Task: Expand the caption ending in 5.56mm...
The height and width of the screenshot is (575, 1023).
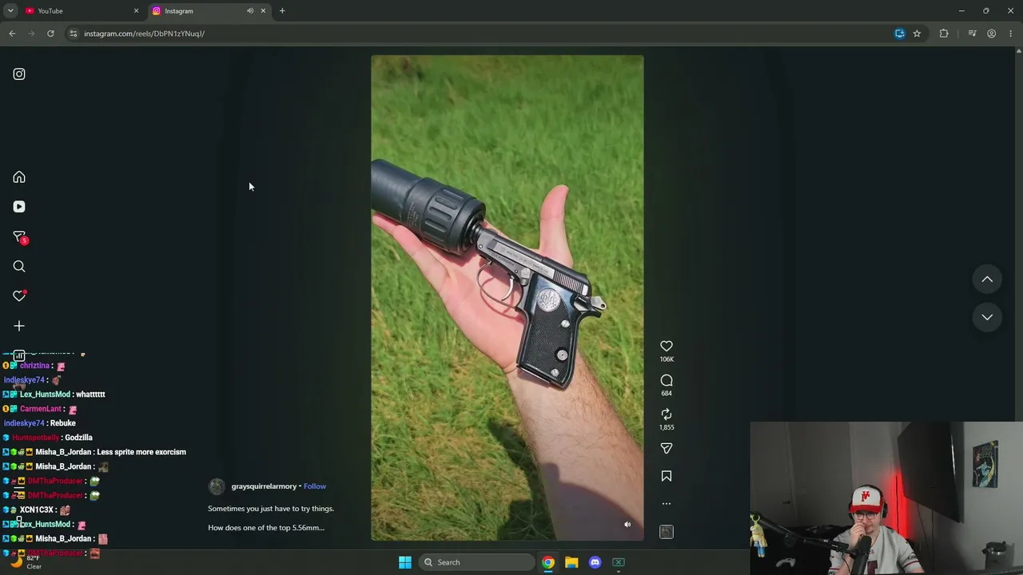Action: point(266,528)
